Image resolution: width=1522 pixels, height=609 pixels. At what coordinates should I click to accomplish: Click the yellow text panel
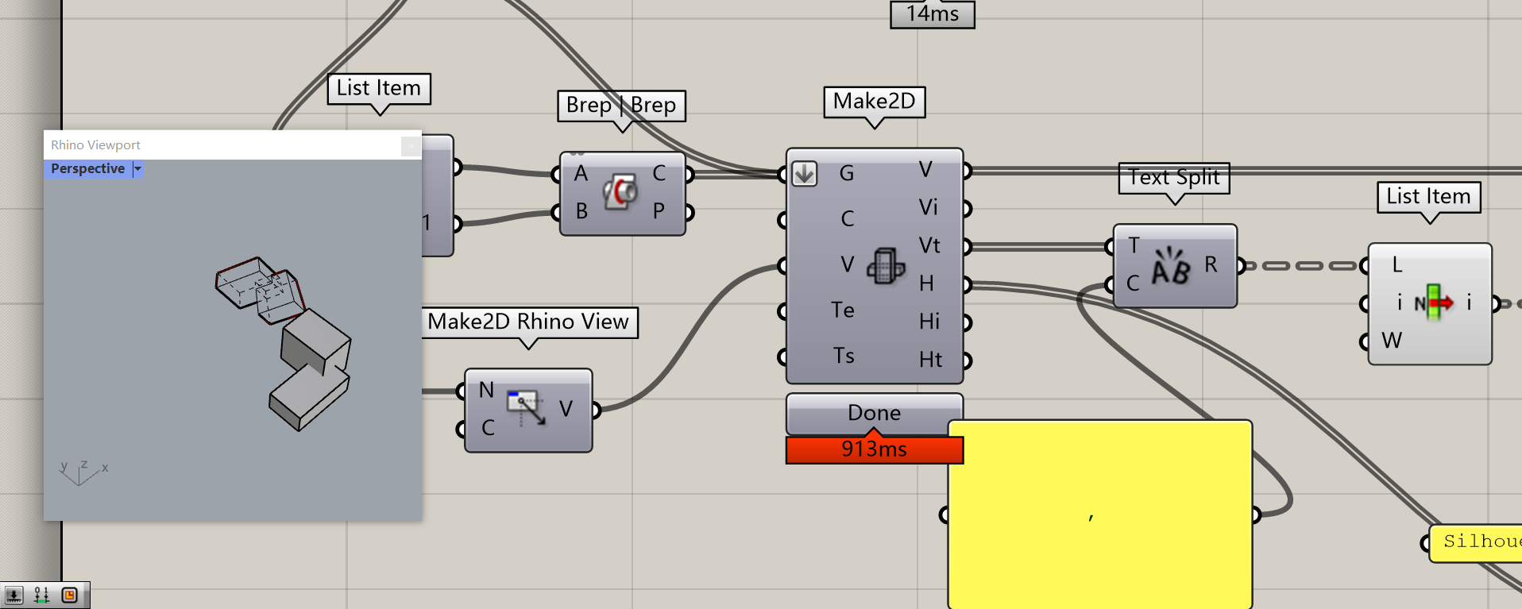pos(1100,515)
